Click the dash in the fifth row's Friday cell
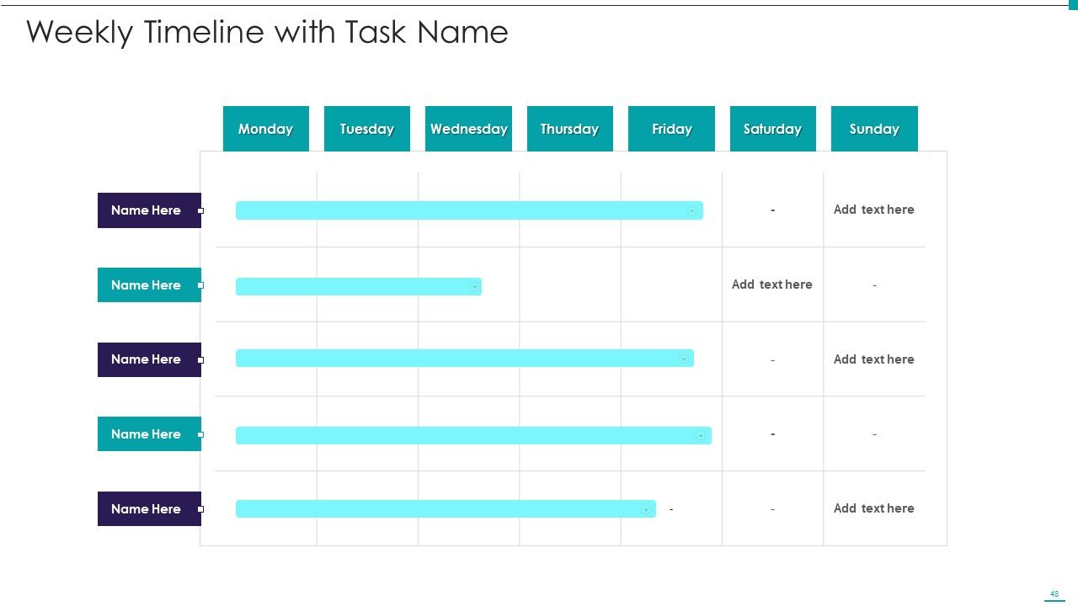Screen dimensions: 1078x606 pyautogui.click(x=671, y=509)
